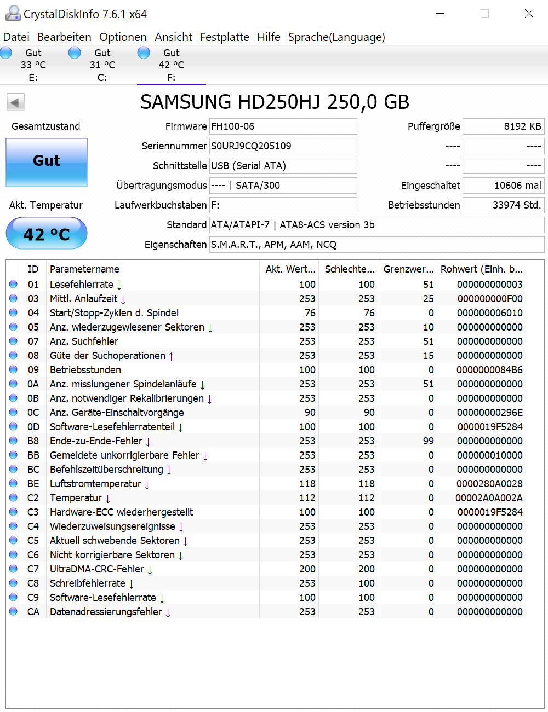
Task: Click status dot of Datenadressierungsfehler row
Action: (x=13, y=611)
